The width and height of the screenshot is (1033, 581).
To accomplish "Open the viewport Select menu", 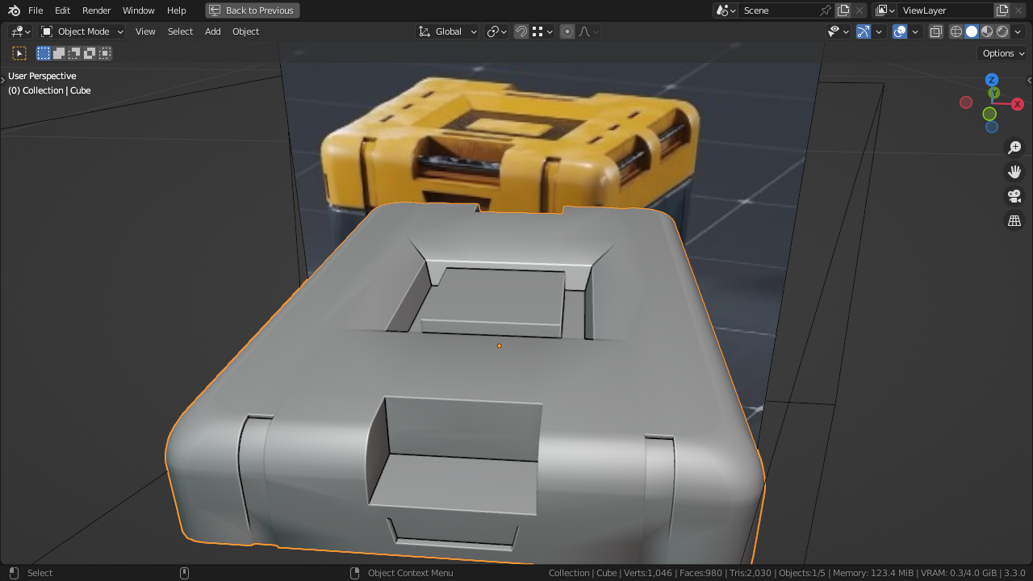I will (x=180, y=31).
